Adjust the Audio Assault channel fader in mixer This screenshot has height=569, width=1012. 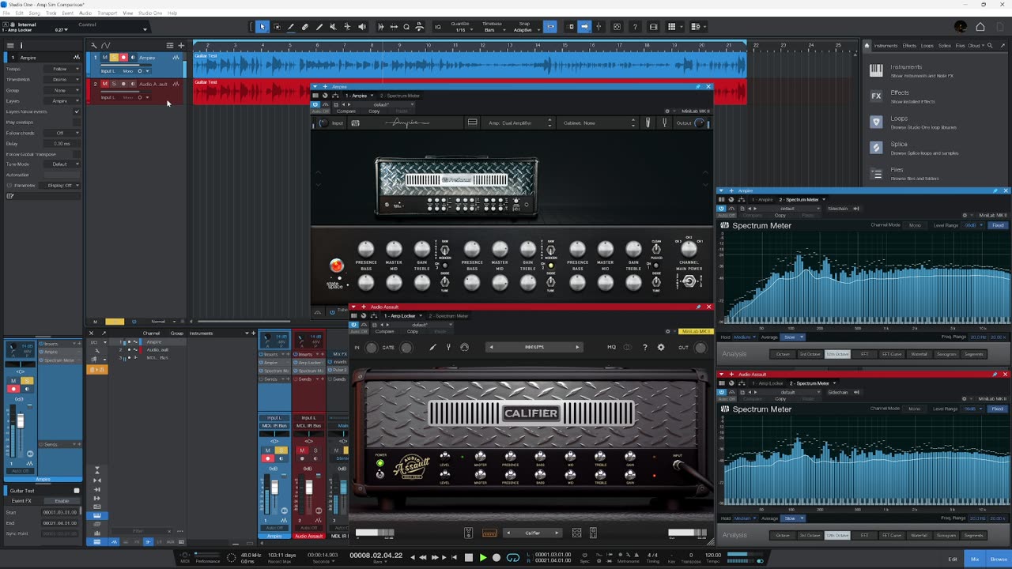pos(309,488)
